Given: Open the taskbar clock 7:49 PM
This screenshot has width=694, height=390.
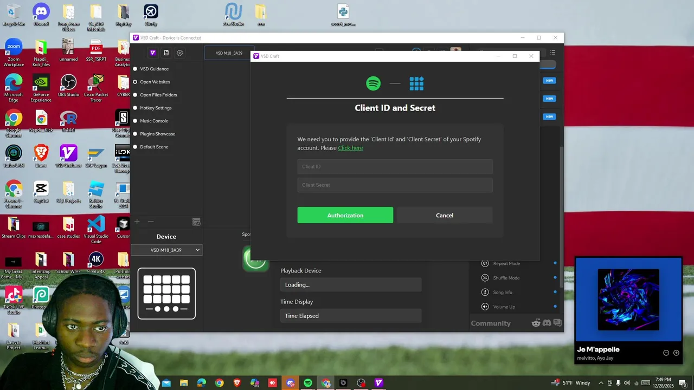Looking at the screenshot, I should (x=663, y=383).
